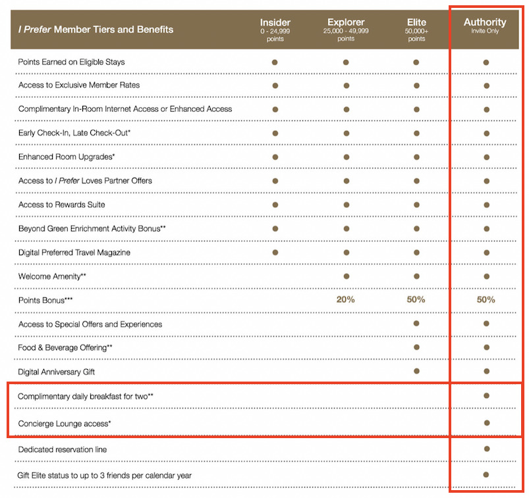The height and width of the screenshot is (498, 529).
Task: Click Authority dot for Gift Elite status row
Action: point(486,475)
